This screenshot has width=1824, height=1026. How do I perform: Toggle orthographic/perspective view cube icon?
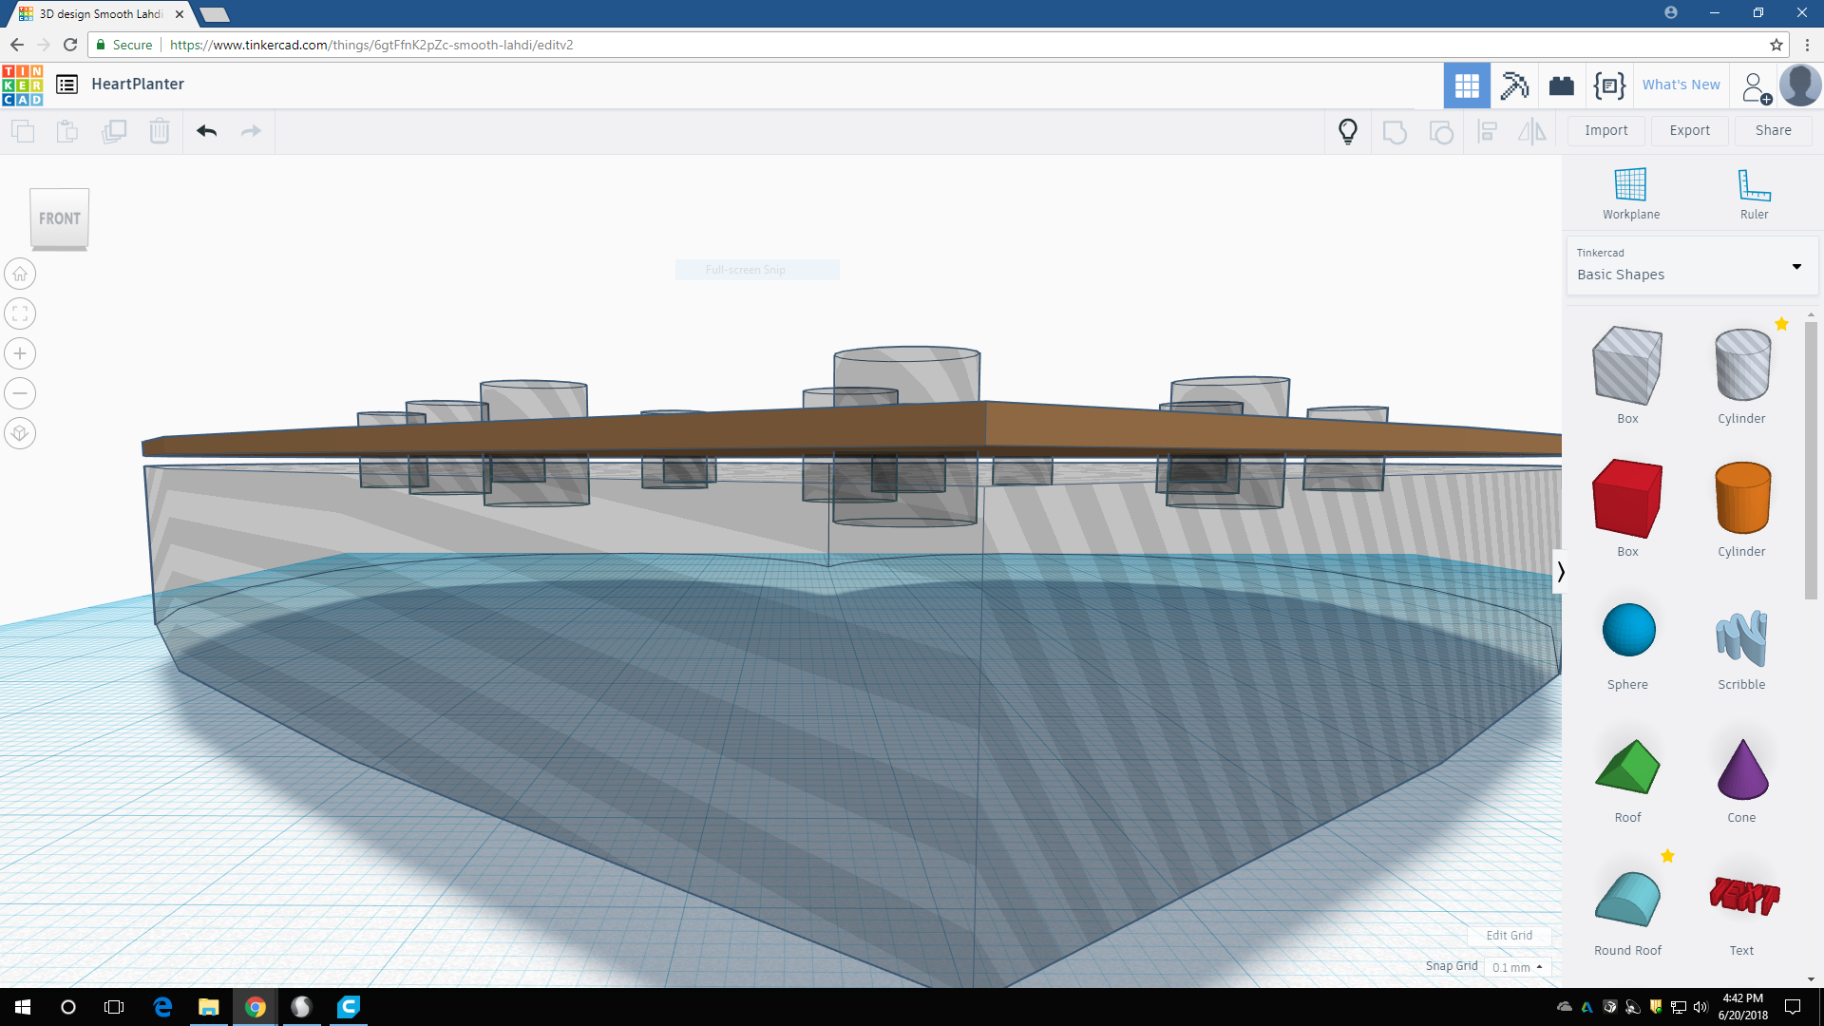point(20,433)
